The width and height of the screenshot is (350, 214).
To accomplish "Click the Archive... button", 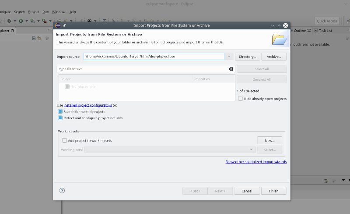I will click(x=274, y=57).
